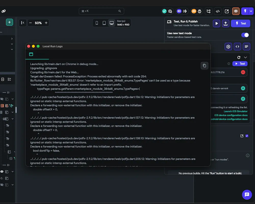Add the darwin-arm64 device with green plus
The image size is (255, 204).
coord(243,88)
